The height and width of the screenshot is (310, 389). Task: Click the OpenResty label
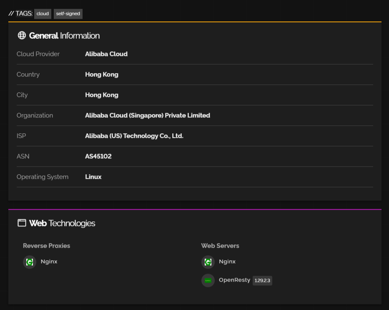click(234, 280)
